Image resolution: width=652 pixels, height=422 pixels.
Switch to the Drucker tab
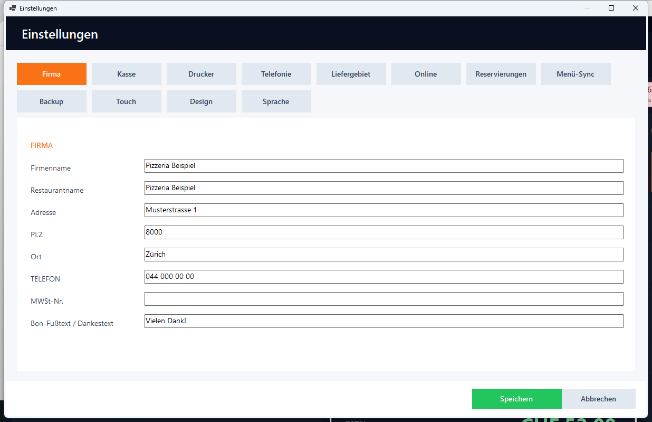coord(202,74)
